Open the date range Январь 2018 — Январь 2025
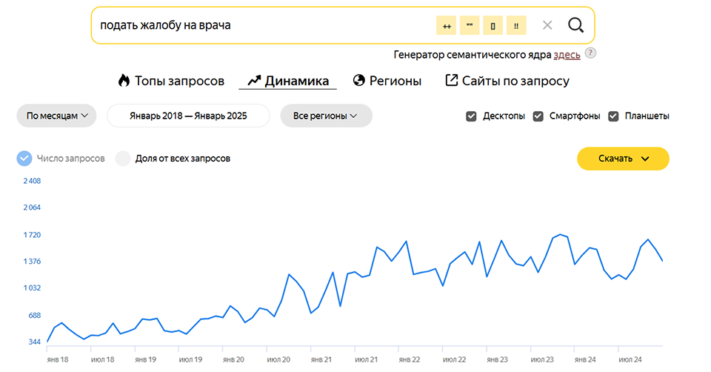The width and height of the screenshot is (711, 372). [188, 116]
